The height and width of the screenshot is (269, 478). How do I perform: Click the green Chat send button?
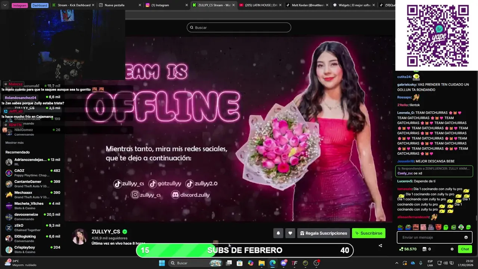(465, 249)
